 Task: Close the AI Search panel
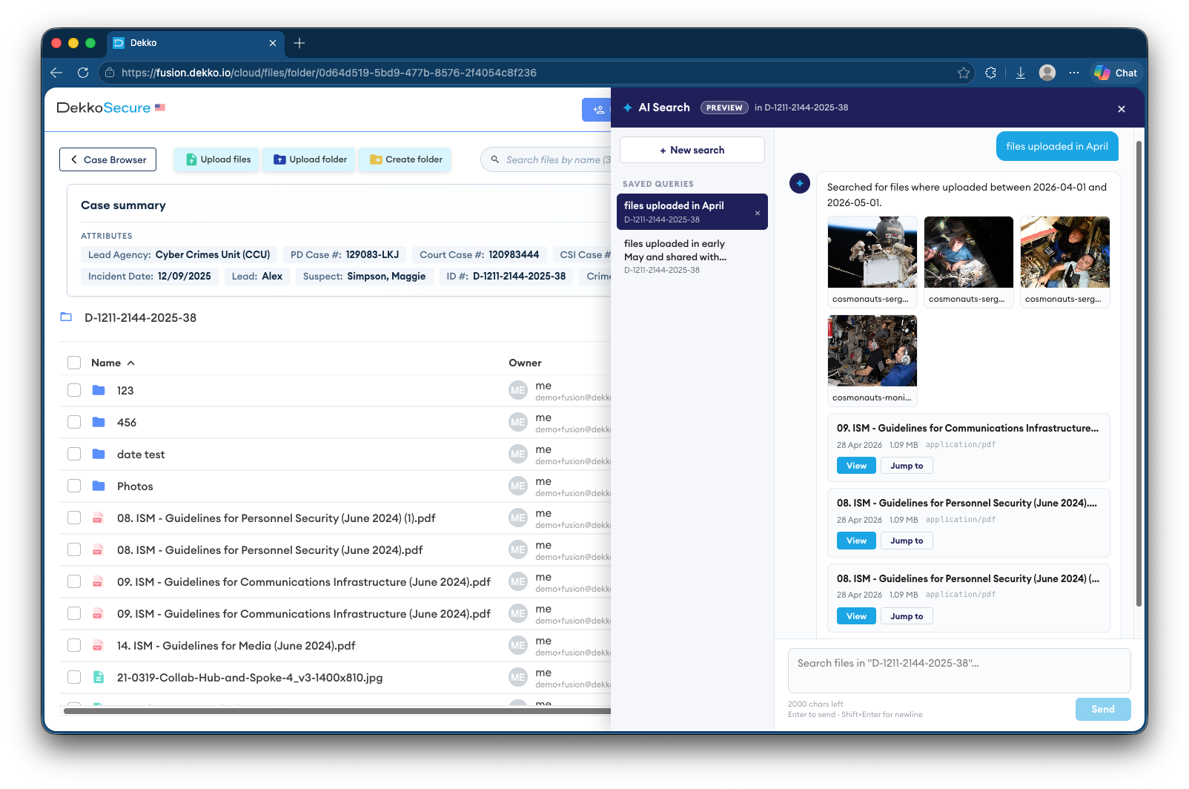point(1122,109)
